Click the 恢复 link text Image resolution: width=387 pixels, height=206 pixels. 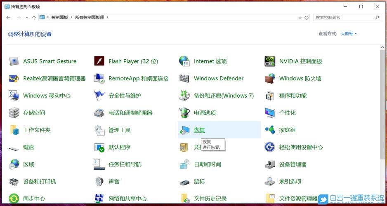coord(199,130)
